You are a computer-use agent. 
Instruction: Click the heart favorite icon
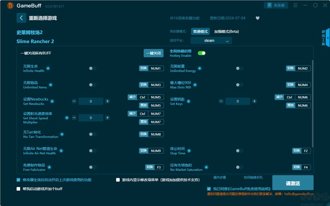[257, 18]
